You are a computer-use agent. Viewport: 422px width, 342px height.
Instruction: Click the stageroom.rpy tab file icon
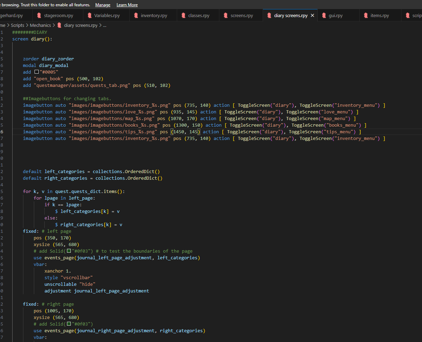39,16
